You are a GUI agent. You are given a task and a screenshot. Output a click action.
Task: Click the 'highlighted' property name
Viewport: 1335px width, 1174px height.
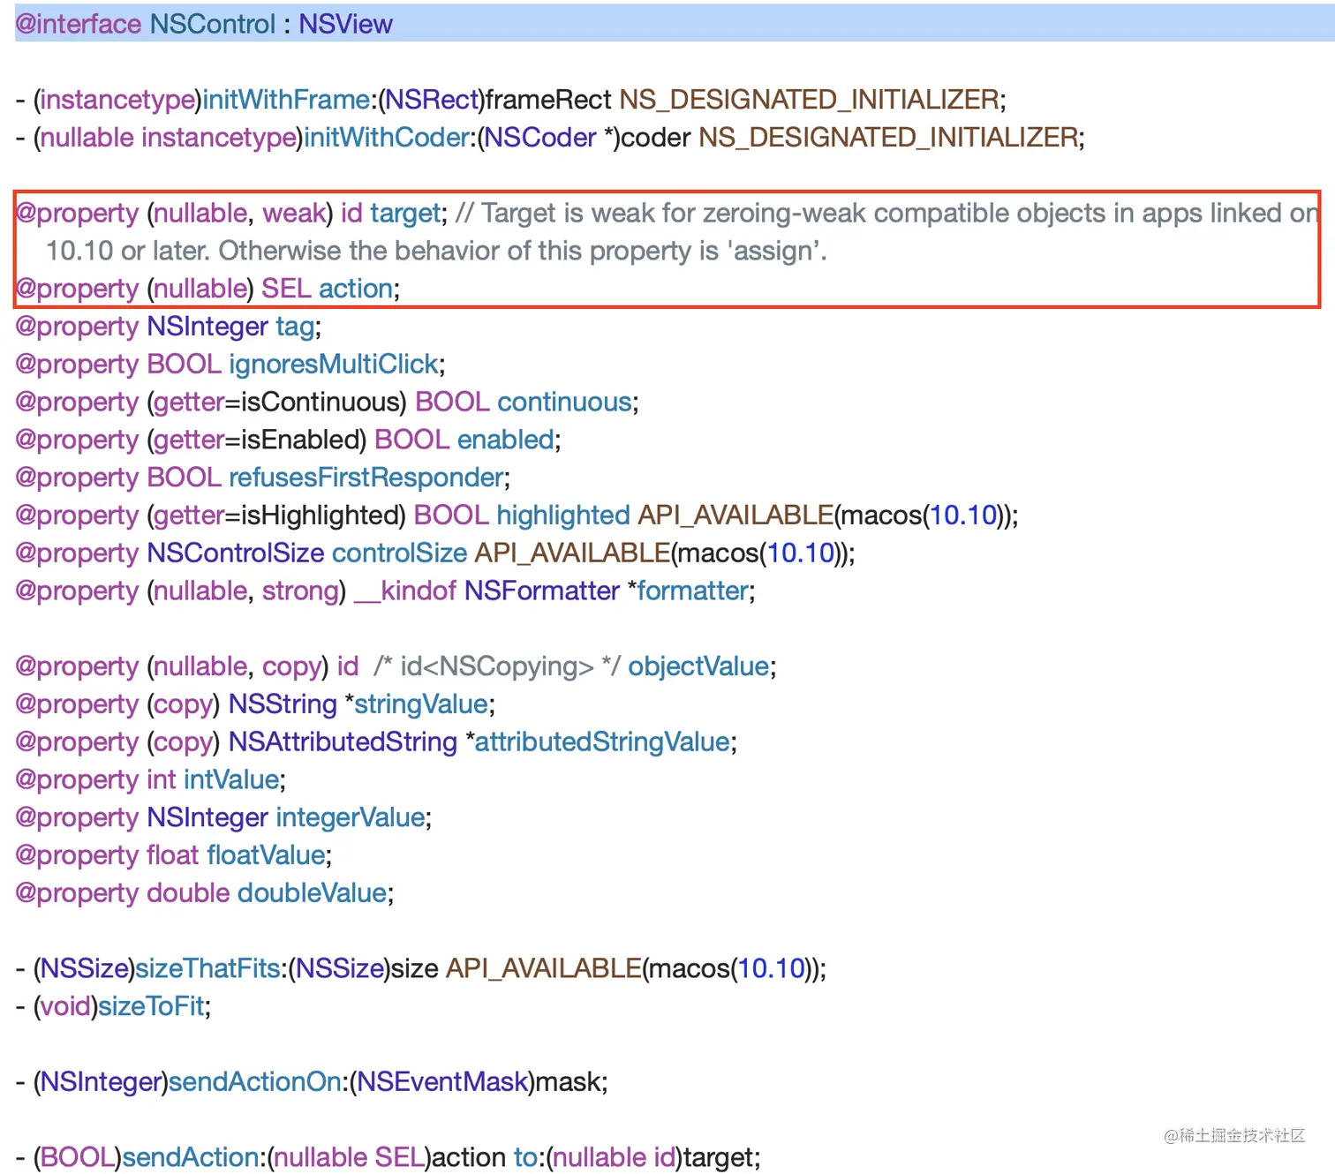pos(563,516)
